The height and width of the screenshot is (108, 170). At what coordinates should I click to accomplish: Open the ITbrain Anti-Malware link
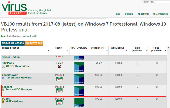pyautogui.click(x=18, y=78)
